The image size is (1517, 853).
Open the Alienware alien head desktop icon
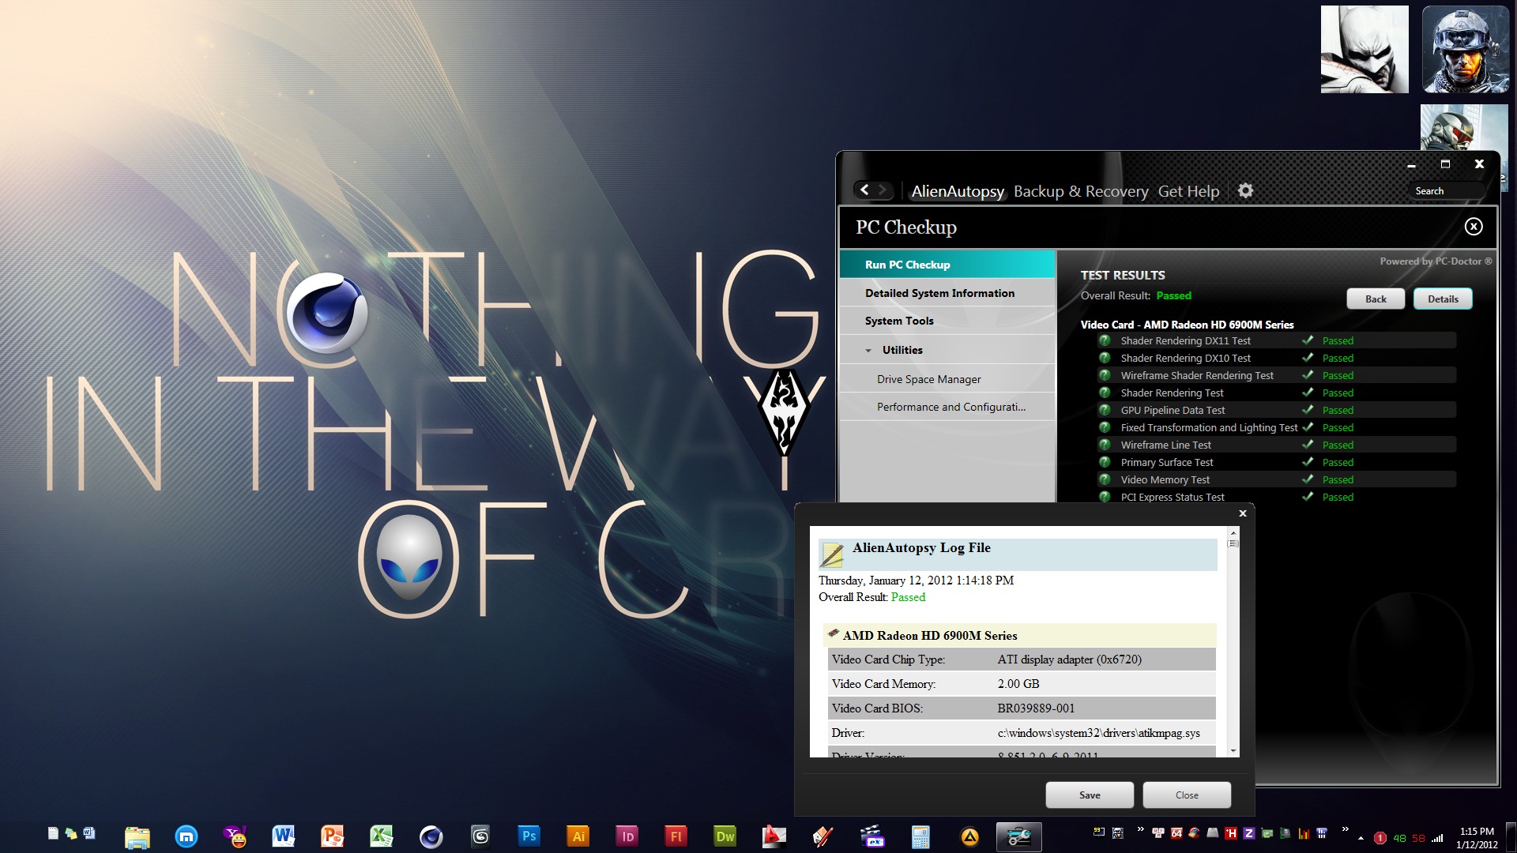click(408, 558)
